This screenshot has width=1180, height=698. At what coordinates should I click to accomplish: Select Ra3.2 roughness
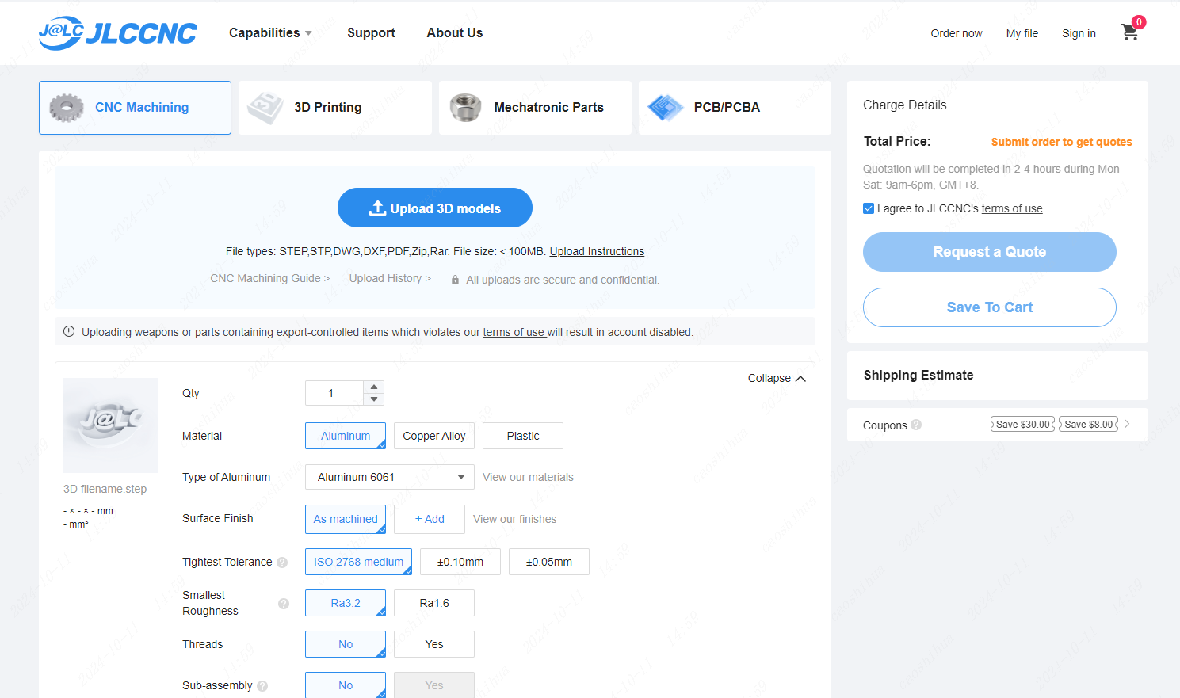pyautogui.click(x=346, y=603)
